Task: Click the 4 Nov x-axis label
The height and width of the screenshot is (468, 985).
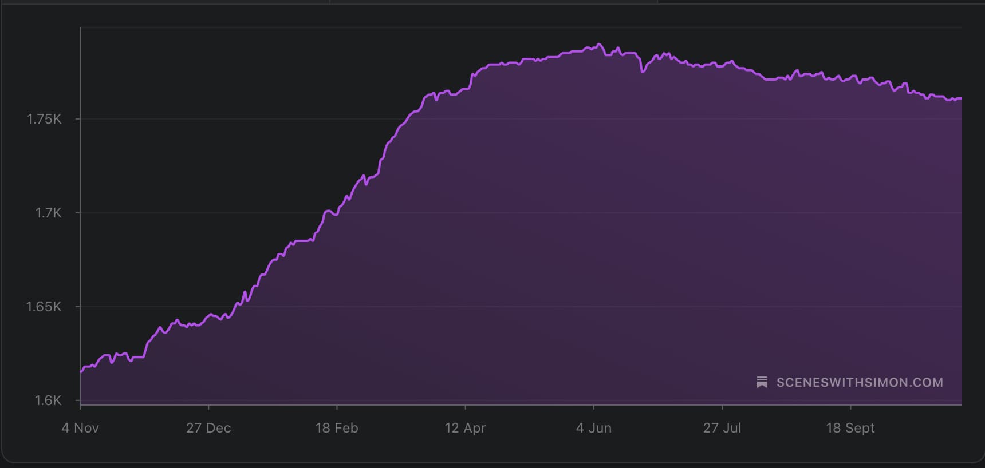Action: click(x=80, y=428)
